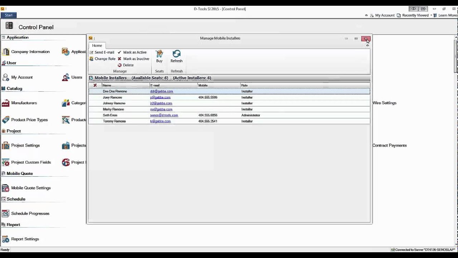Sort by the Mobile column header

[x=219, y=85]
